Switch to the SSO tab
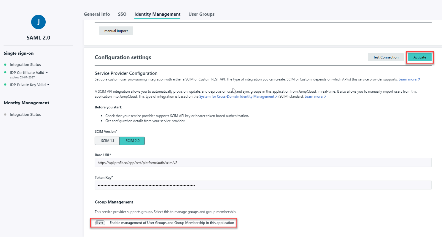Screen dimensions: 442x237 coord(122,14)
